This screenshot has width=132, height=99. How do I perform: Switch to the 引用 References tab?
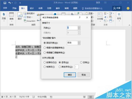point(49,8)
